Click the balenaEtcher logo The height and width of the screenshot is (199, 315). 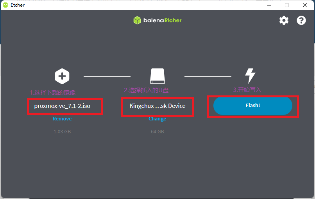coord(157,20)
